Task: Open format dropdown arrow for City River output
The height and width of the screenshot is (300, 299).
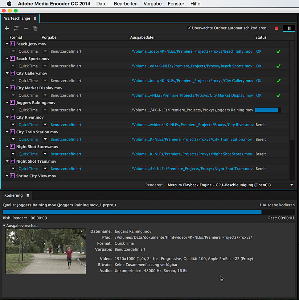Action: [13, 124]
